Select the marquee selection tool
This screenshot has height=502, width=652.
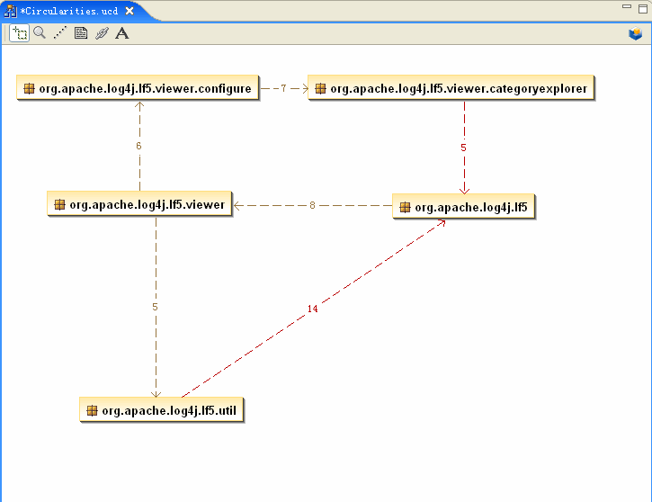(19, 33)
